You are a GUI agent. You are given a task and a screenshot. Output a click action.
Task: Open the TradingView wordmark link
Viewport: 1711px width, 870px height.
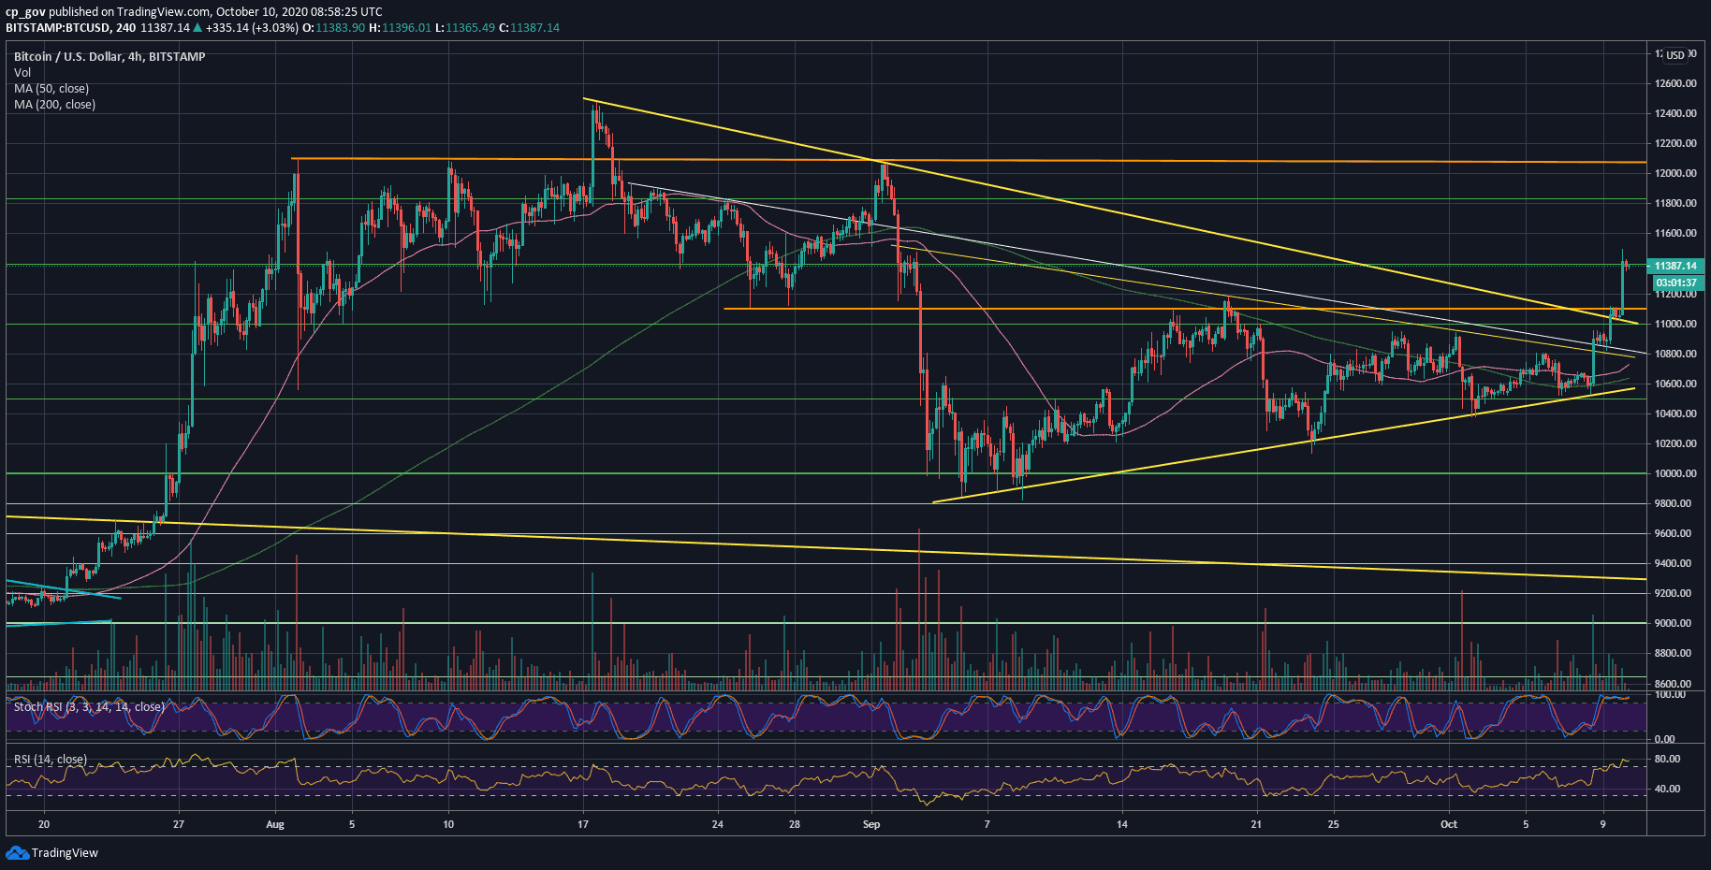click(65, 852)
